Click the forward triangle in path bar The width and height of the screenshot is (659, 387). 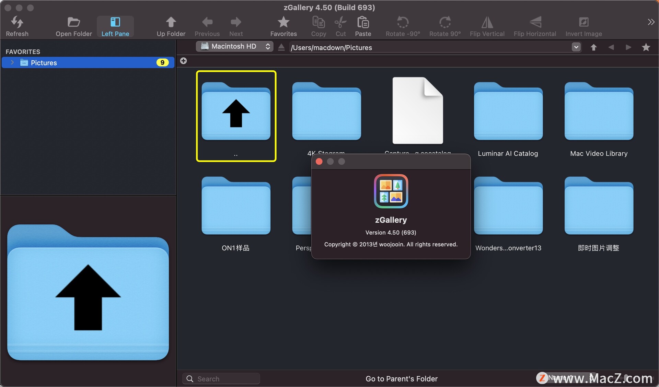point(628,47)
